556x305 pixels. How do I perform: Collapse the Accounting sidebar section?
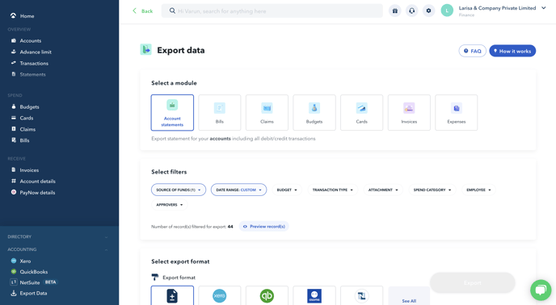pos(58,249)
